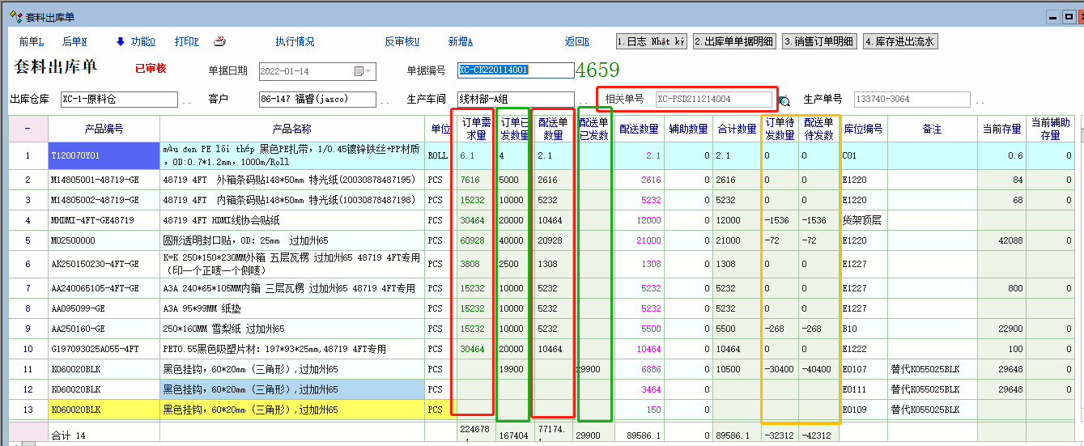The image size is (1084, 446).
Task: Click the 新增 add new menu item
Action: coord(460,42)
